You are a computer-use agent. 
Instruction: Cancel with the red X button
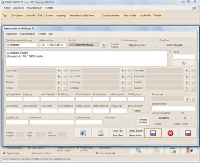[x=170, y=133]
